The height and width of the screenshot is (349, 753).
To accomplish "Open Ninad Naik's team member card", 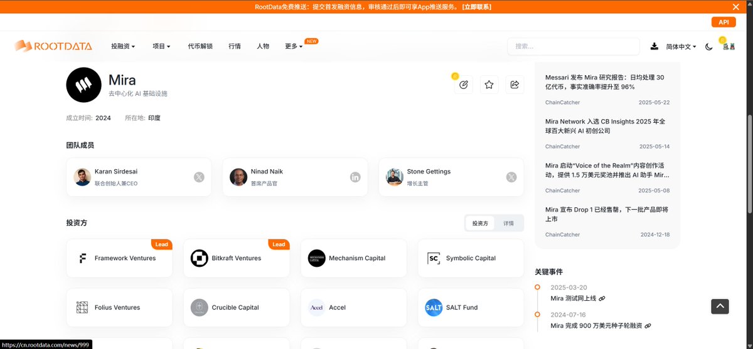I will (295, 177).
